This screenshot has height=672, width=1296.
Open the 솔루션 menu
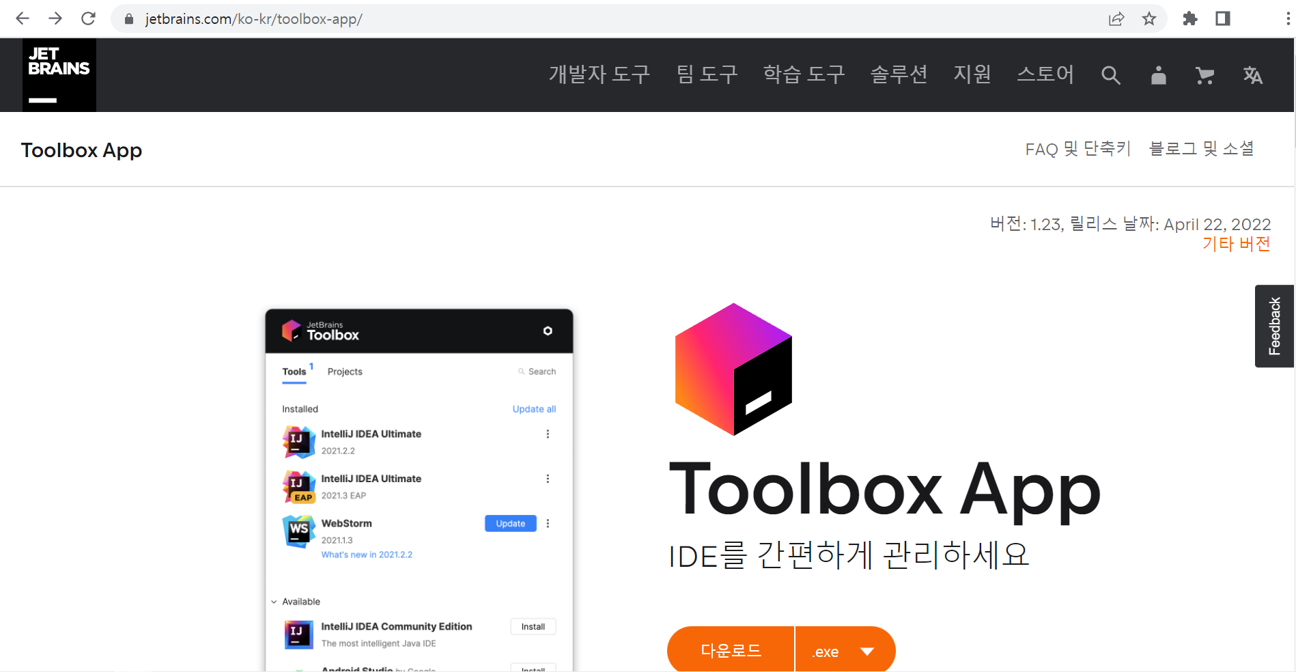click(899, 74)
